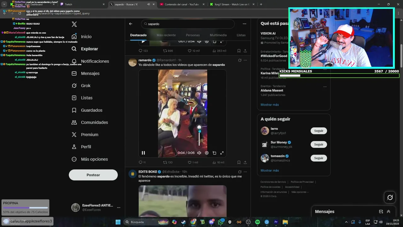Screen dimensions: 403x227
Task: Click Grok icon on ramardo post
Action: [x=240, y=60]
